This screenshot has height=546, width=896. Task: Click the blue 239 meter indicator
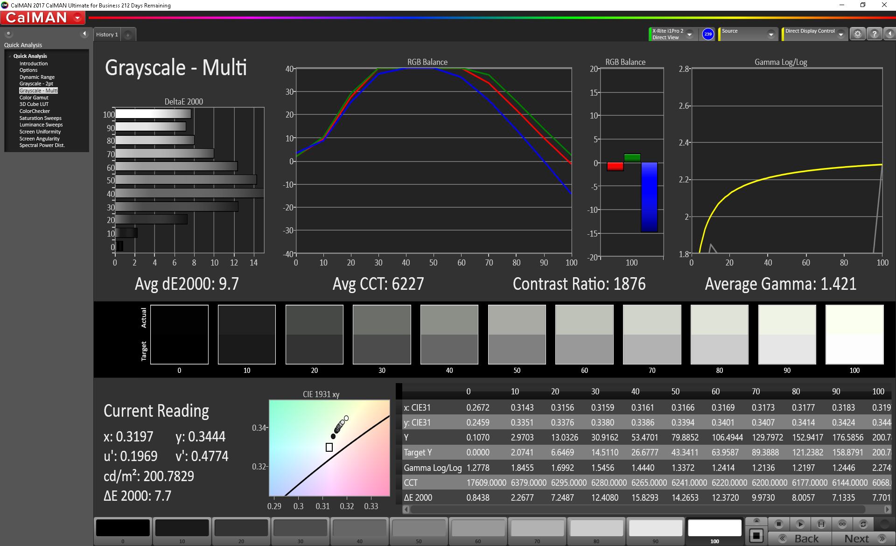[708, 34]
